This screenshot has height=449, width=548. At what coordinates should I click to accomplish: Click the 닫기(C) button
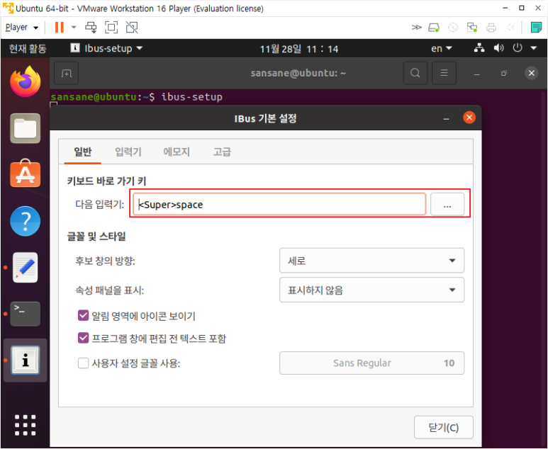click(444, 427)
